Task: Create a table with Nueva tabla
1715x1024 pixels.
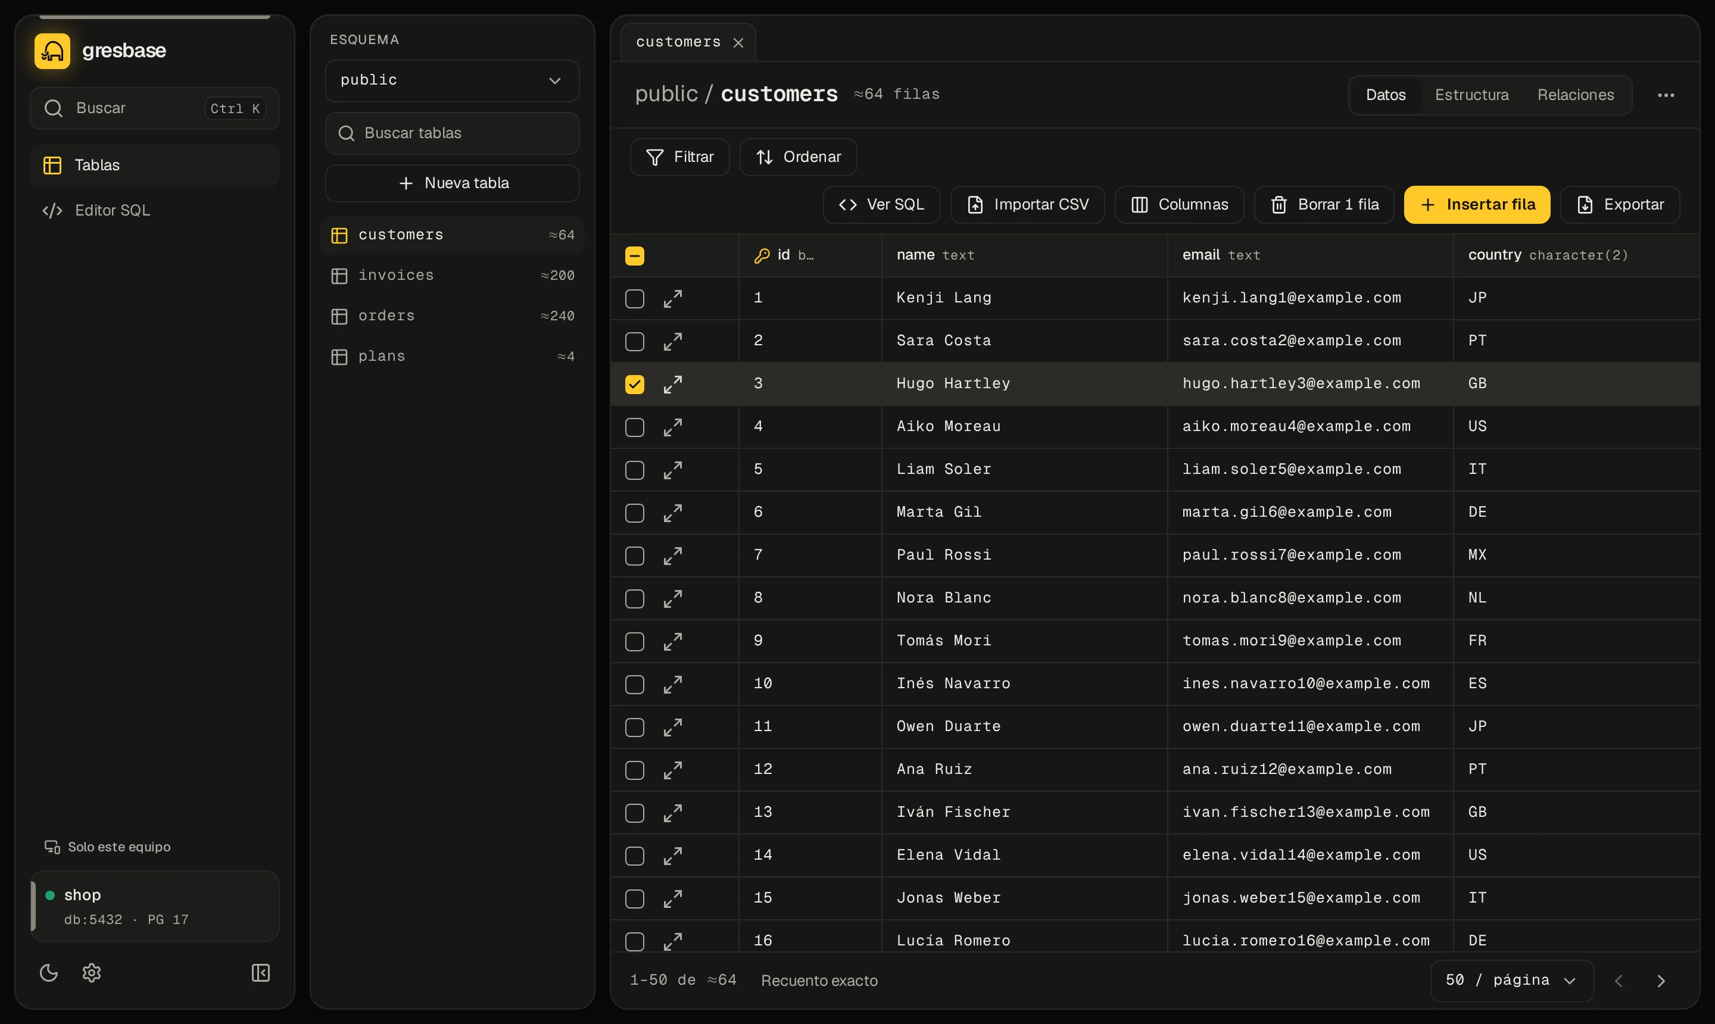Action: (x=452, y=183)
